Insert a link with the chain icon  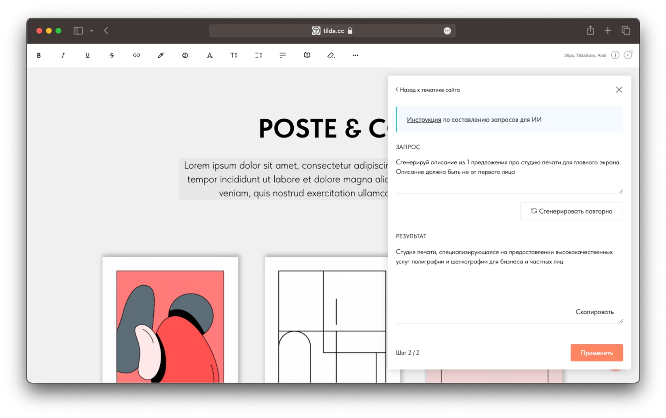click(x=136, y=55)
